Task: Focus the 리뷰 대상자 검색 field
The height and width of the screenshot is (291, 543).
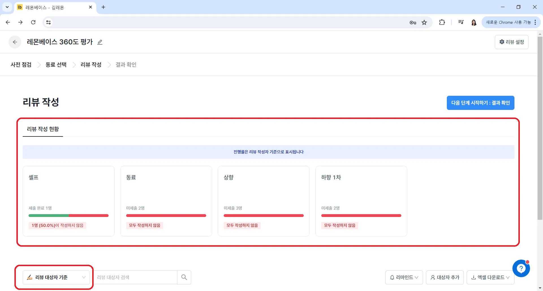Action: click(x=136, y=277)
